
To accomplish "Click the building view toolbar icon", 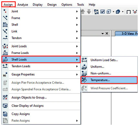I will click(x=109, y=12).
